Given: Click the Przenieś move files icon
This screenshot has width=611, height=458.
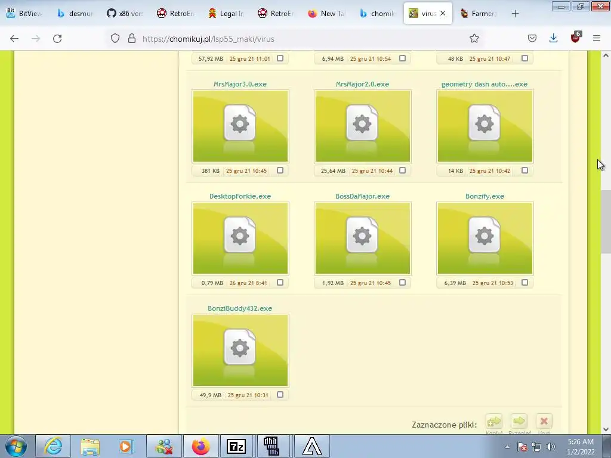Looking at the screenshot, I should click(519, 422).
